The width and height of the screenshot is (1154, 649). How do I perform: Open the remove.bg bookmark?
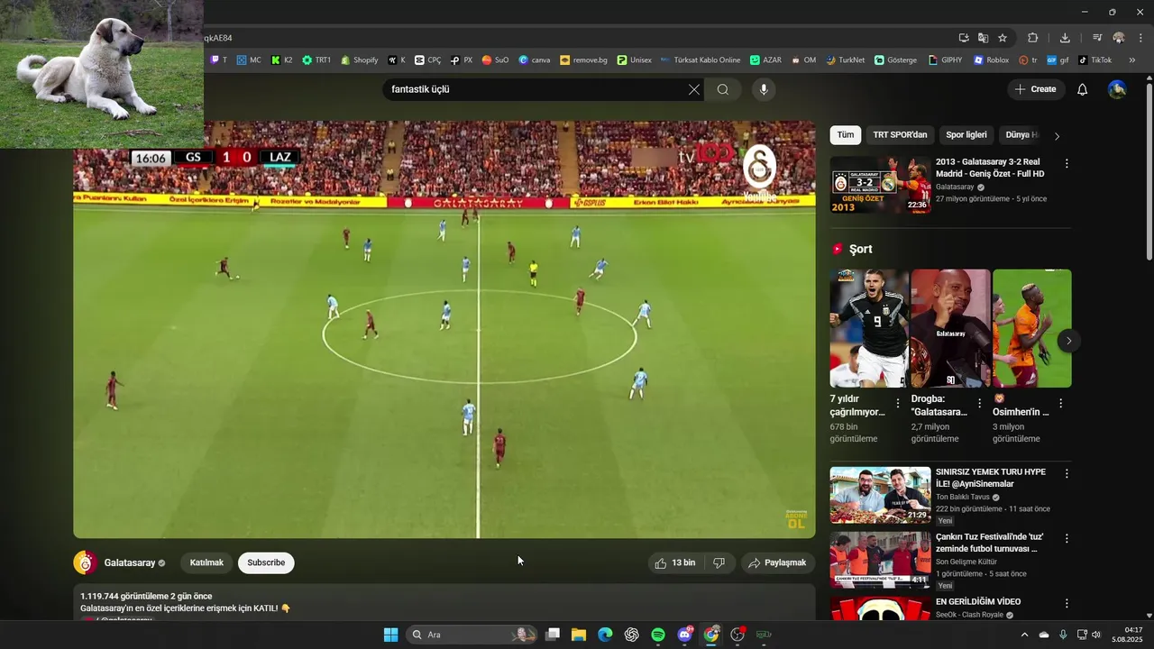(x=583, y=60)
